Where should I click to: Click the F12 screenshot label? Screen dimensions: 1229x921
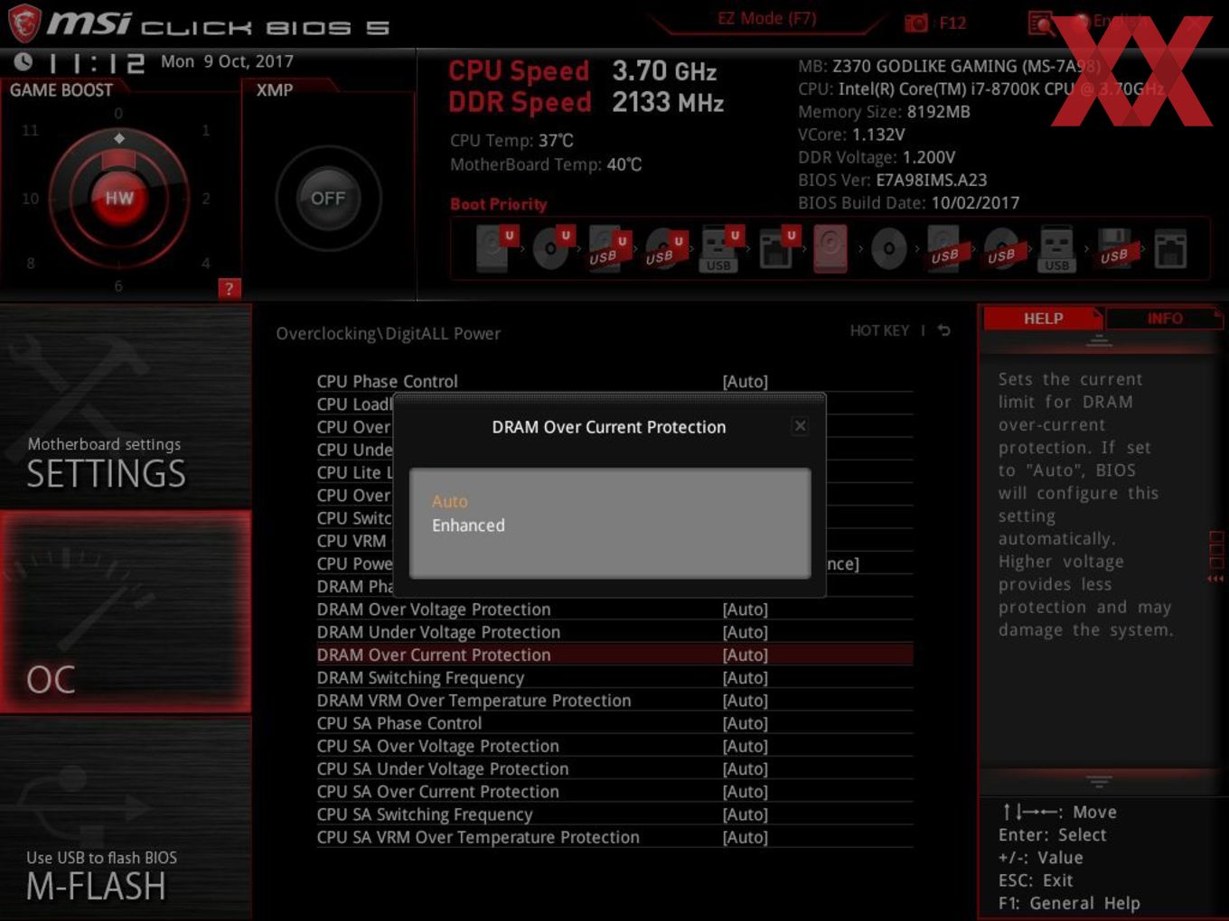(x=952, y=23)
